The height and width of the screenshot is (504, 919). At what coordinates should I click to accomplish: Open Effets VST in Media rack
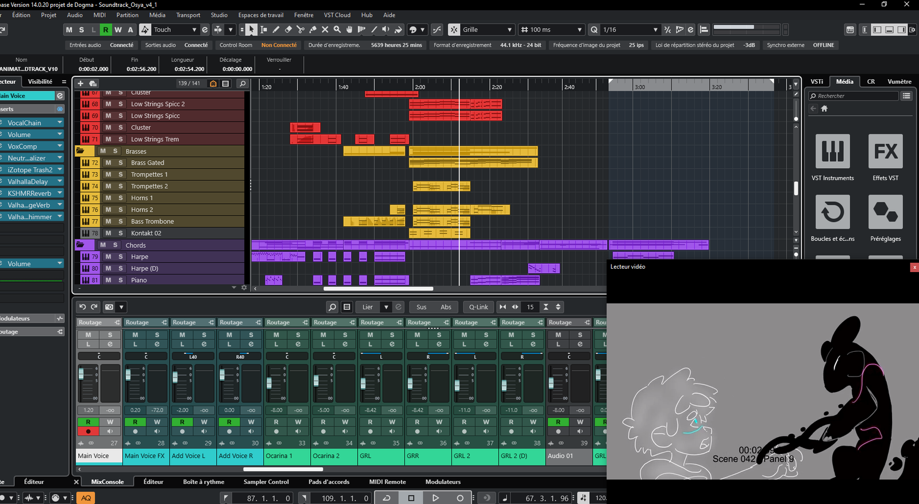click(885, 152)
